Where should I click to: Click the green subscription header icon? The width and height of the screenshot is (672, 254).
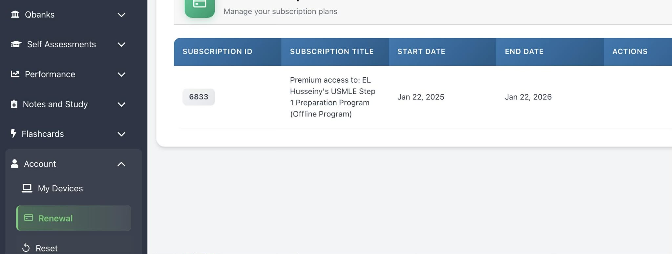(199, 7)
